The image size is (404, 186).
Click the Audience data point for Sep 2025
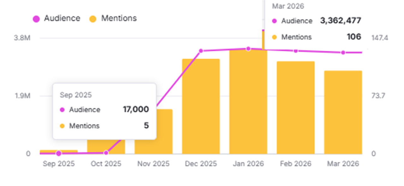pyautogui.click(x=59, y=153)
